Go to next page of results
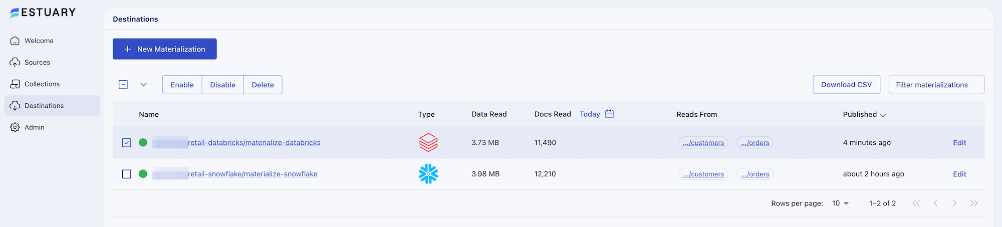This screenshot has width=1002, height=227. click(954, 203)
